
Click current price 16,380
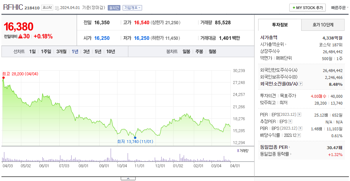point(18,26)
